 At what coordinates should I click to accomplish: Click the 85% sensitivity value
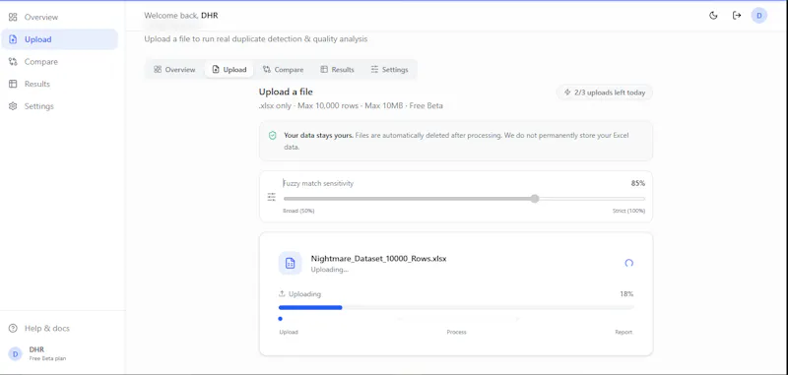(x=637, y=183)
